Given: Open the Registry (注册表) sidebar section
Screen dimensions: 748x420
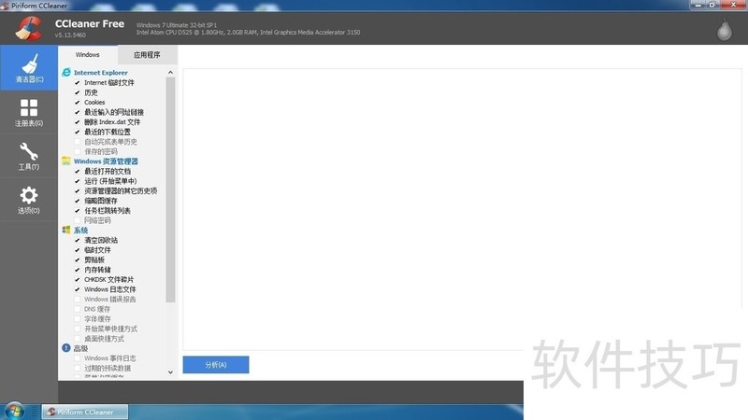Looking at the screenshot, I should pyautogui.click(x=29, y=112).
